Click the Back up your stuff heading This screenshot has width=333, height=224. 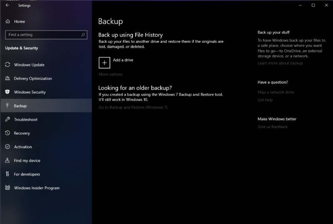pos(273,32)
